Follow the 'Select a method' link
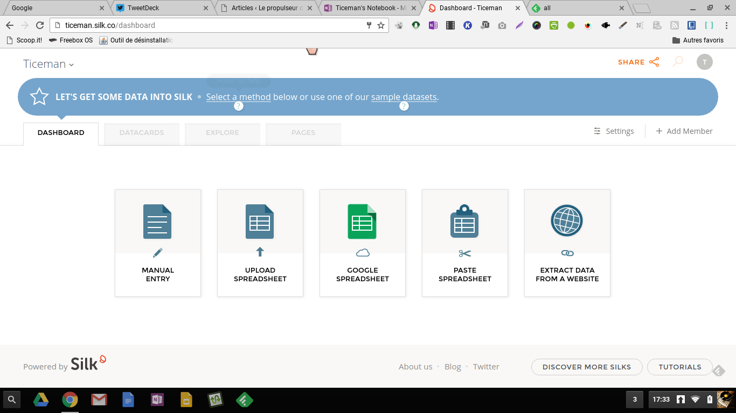Screen dimensions: 736x413 (239, 97)
